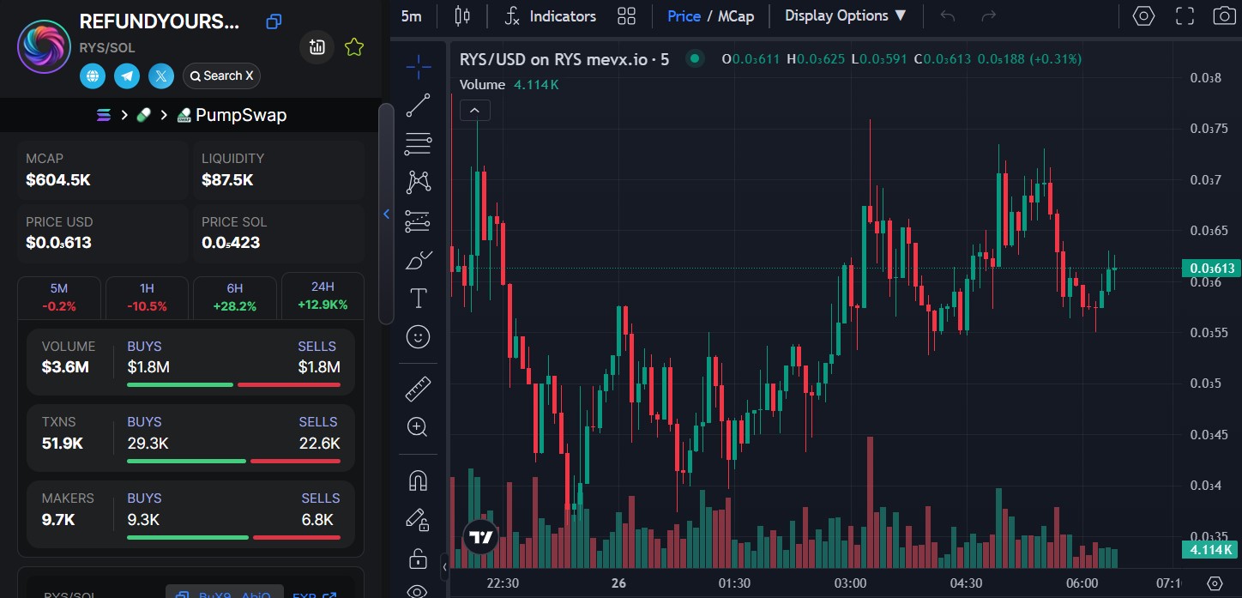This screenshot has height=598, width=1242.
Task: Select the ruler measure tool
Action: [x=418, y=390]
